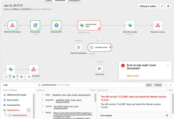
Task: Collapse the logs panel with chevron
Action: point(170,85)
